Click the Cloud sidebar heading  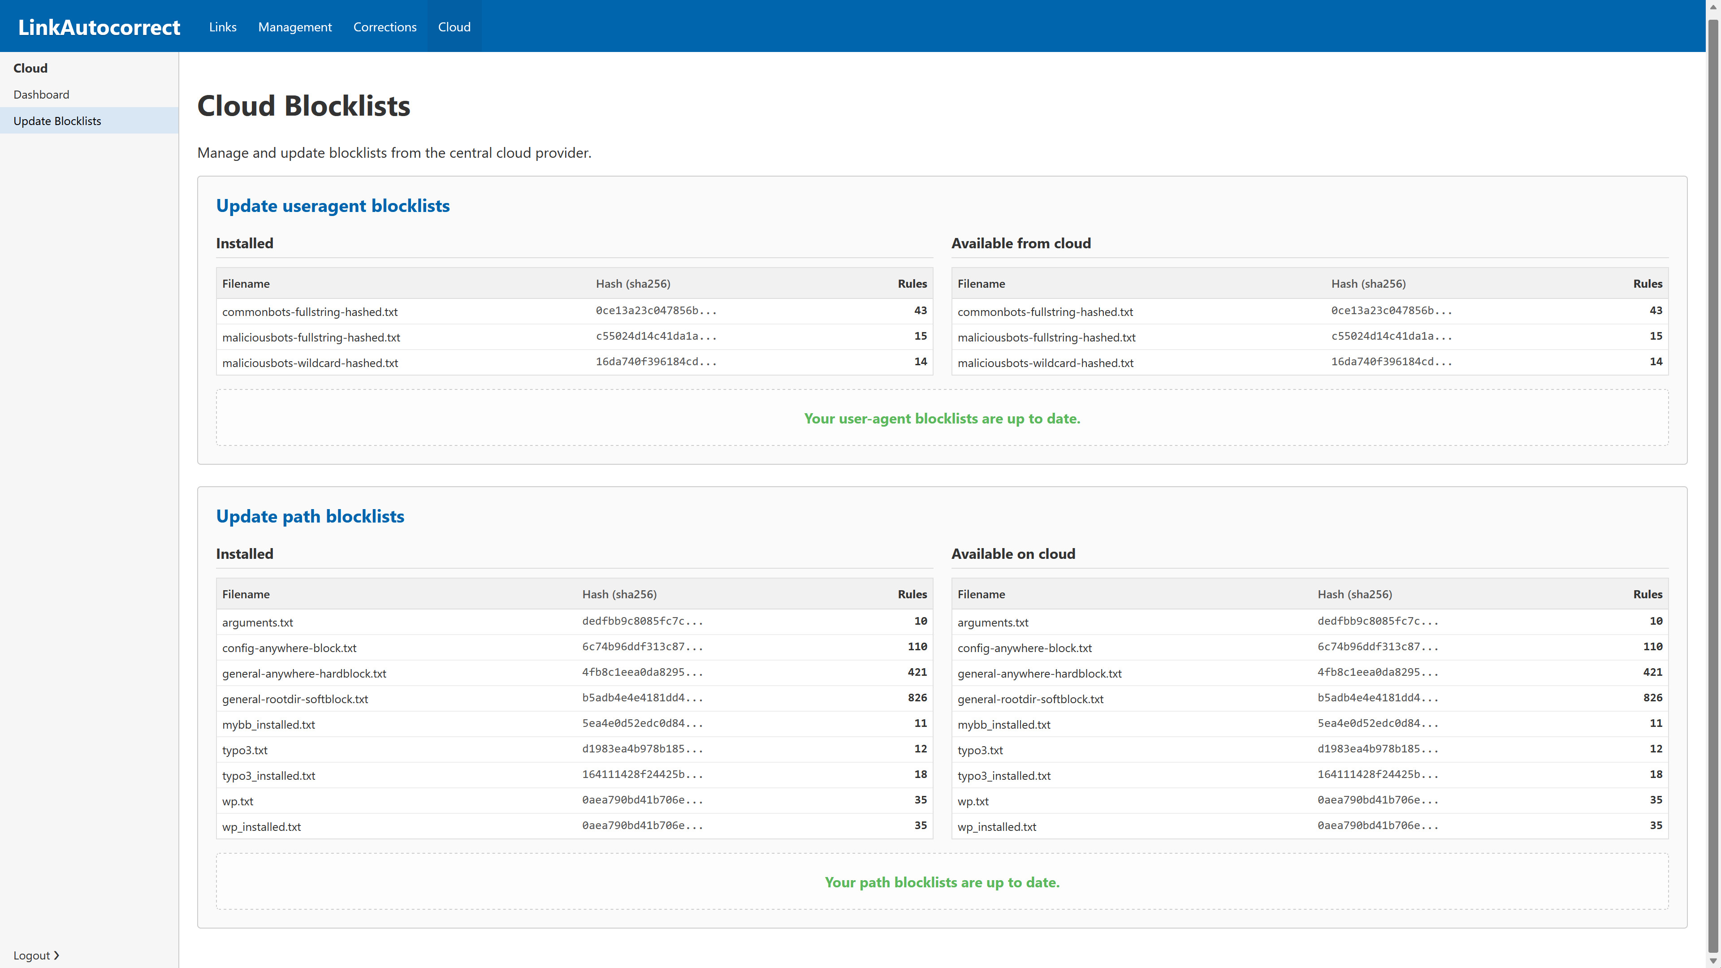pos(31,68)
